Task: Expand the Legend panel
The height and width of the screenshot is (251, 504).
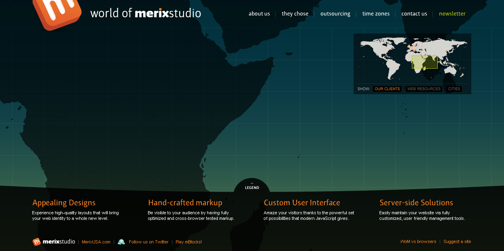Action: [252, 188]
